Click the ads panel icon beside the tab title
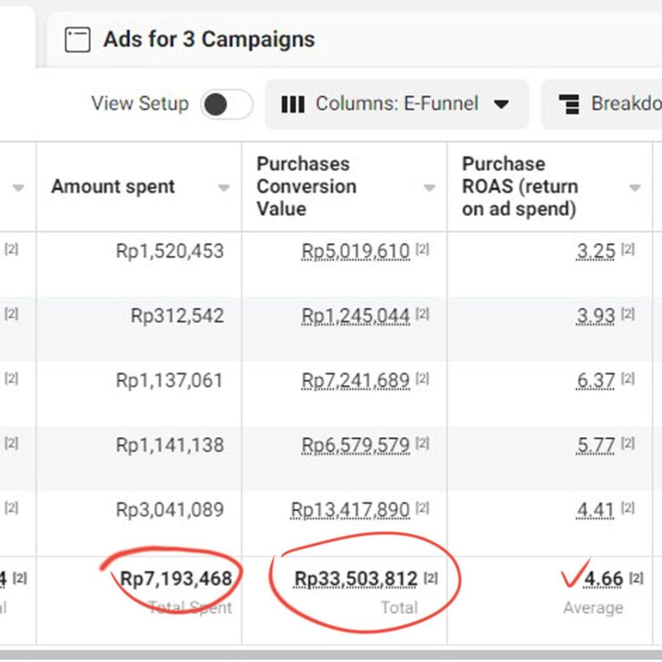The width and height of the screenshot is (662, 662). coord(78,40)
